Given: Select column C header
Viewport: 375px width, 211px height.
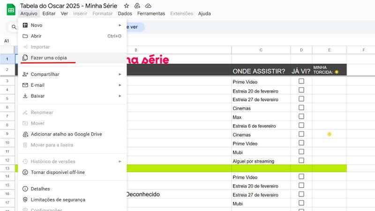Looking at the screenshot, I should [261, 50].
